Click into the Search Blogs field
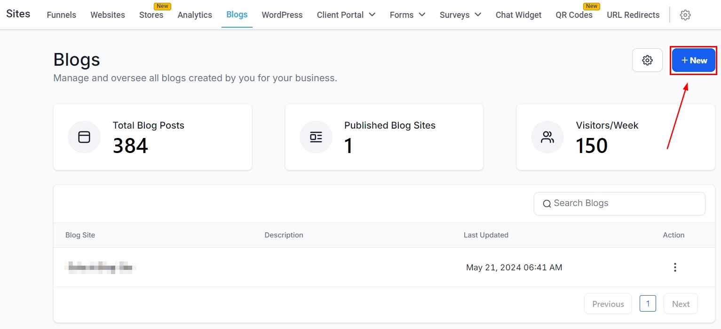Viewport: 721px width, 329px height. click(626, 204)
